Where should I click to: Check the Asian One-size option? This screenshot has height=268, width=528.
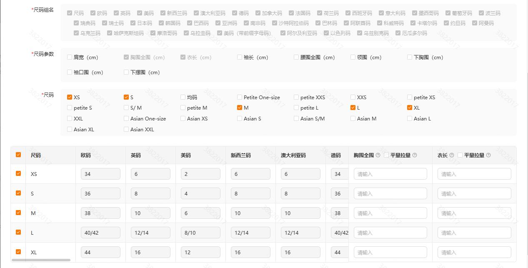[x=126, y=118]
